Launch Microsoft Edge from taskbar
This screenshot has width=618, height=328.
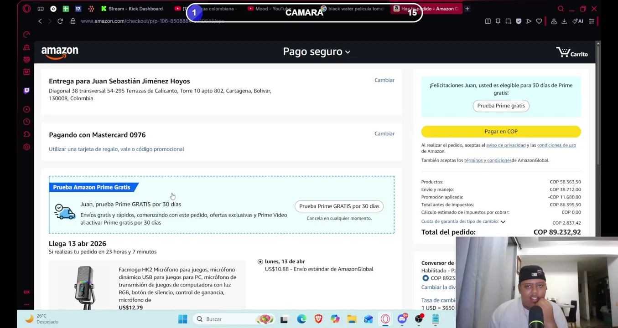coord(301,319)
